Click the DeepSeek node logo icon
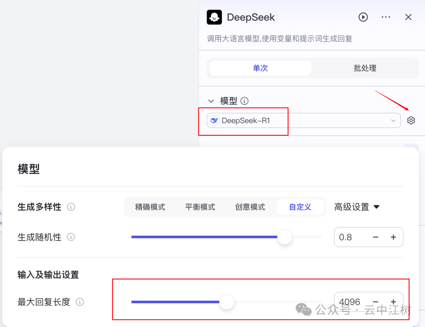425x327 pixels. (x=214, y=17)
